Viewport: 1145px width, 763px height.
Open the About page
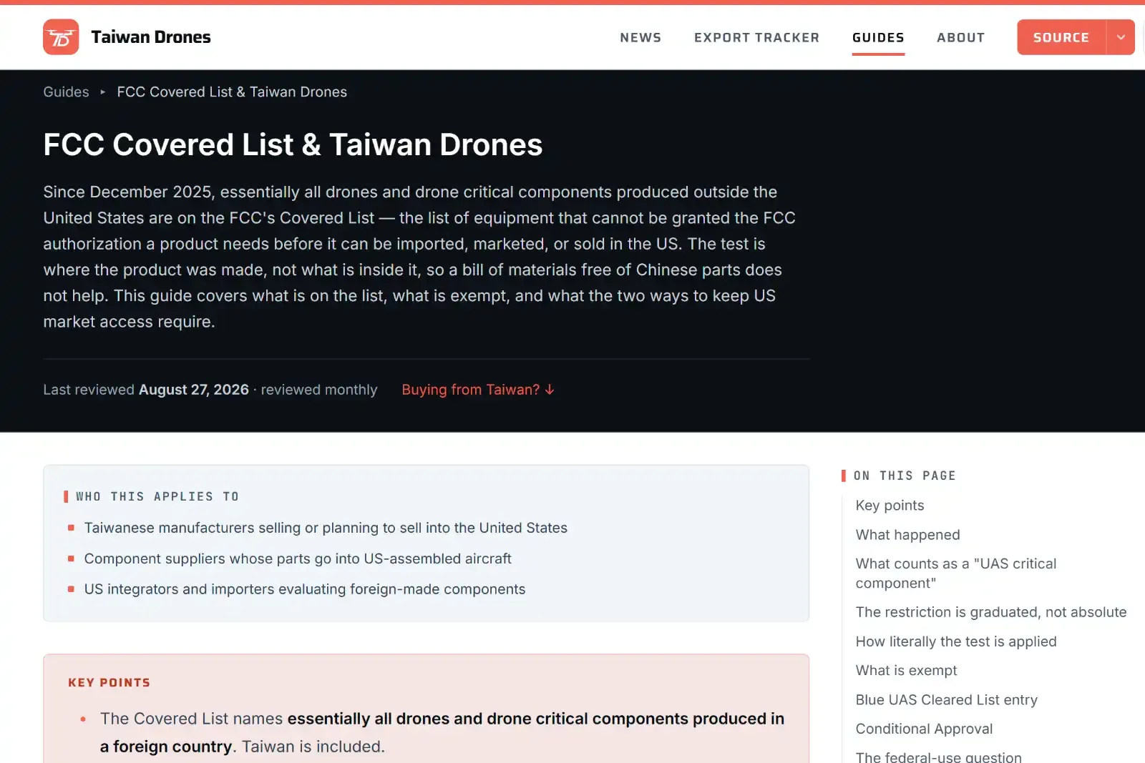click(960, 38)
